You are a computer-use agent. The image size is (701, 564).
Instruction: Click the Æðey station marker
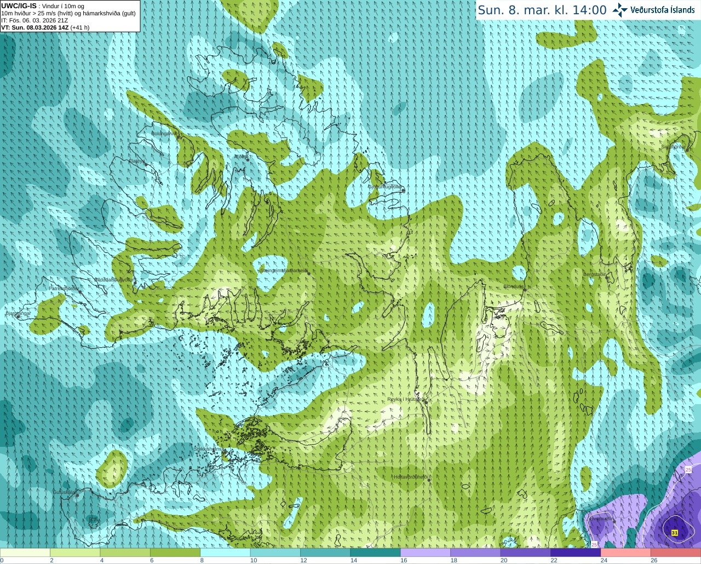(248, 160)
